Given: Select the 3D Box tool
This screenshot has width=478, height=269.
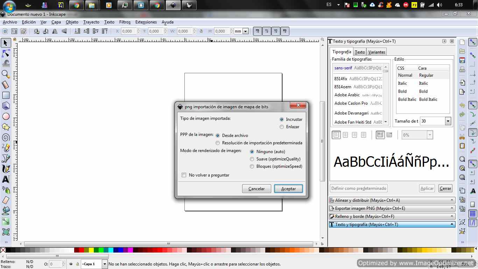Looking at the screenshot, I should (x=6, y=106).
